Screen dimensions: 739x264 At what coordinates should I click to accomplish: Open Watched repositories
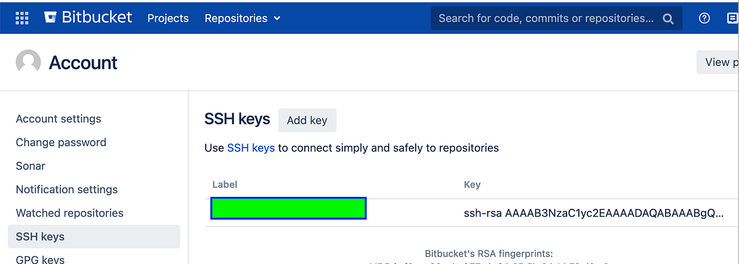click(x=70, y=213)
